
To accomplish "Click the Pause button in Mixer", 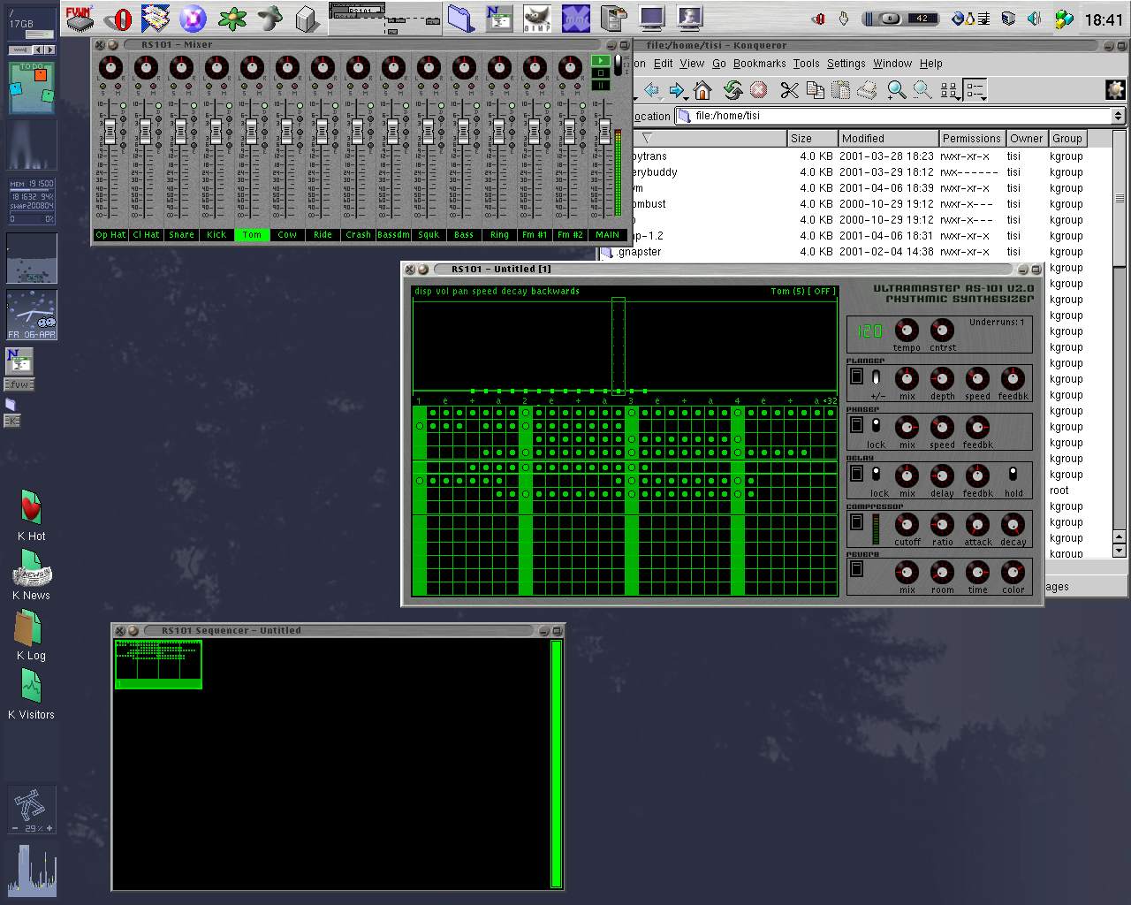I will pyautogui.click(x=600, y=86).
